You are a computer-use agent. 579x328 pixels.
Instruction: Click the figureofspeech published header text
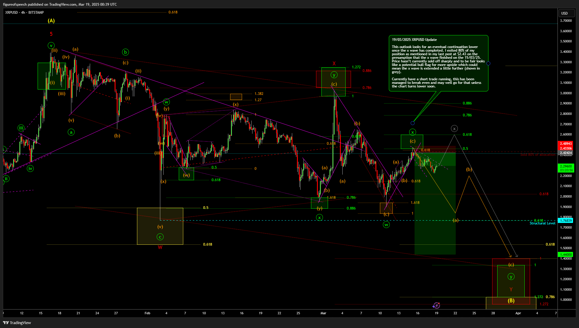click(x=60, y=4)
